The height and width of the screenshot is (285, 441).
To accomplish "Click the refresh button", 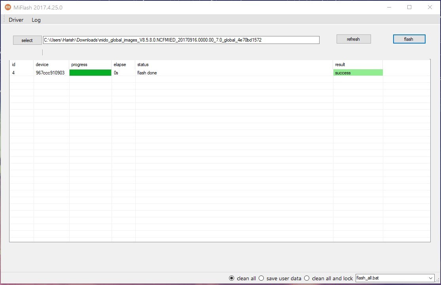I will click(x=354, y=39).
